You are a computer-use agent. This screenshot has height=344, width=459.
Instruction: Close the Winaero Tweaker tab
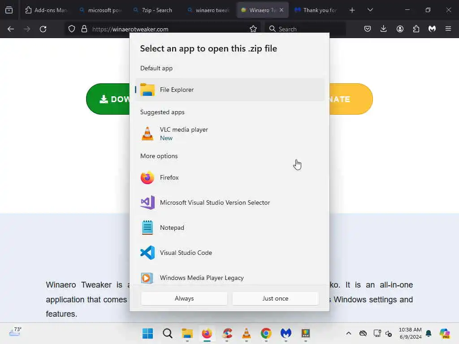pyautogui.click(x=281, y=10)
